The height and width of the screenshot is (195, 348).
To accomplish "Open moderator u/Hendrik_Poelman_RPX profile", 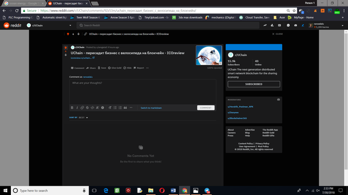I will coord(240,107).
